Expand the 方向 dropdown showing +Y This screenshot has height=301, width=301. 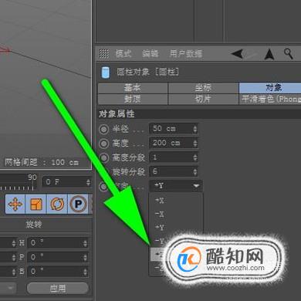pos(176,186)
